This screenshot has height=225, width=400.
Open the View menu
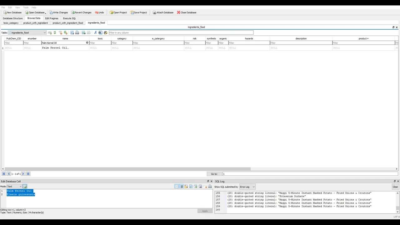click(17, 7)
